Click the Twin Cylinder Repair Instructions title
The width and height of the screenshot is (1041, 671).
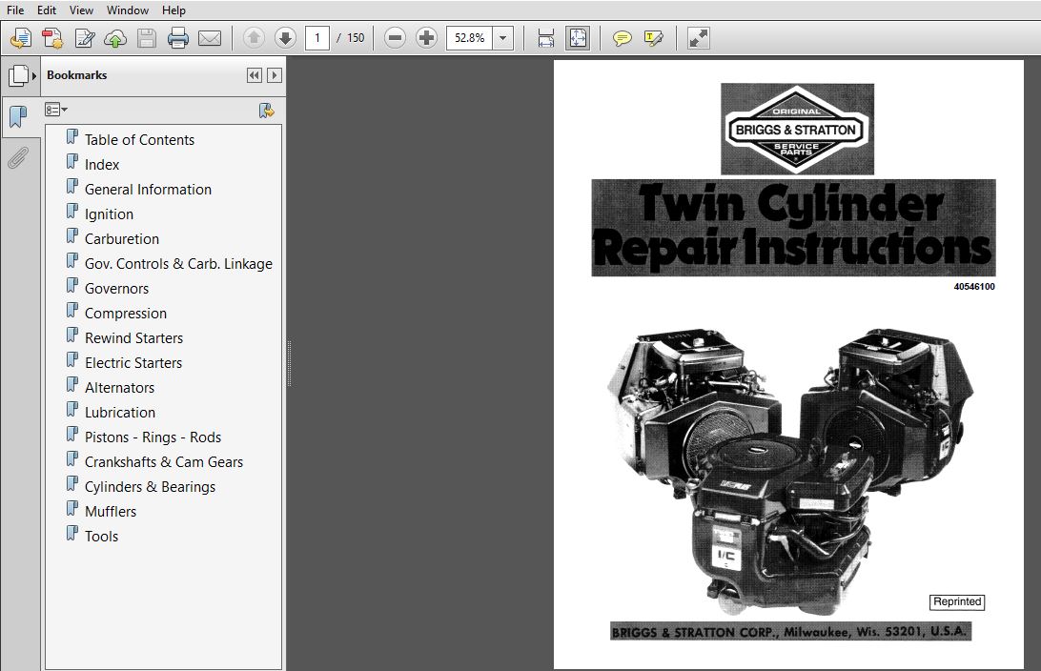[793, 228]
